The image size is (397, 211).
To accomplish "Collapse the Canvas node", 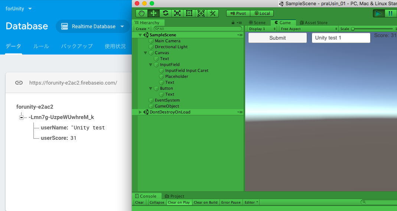I will pyautogui.click(x=145, y=53).
